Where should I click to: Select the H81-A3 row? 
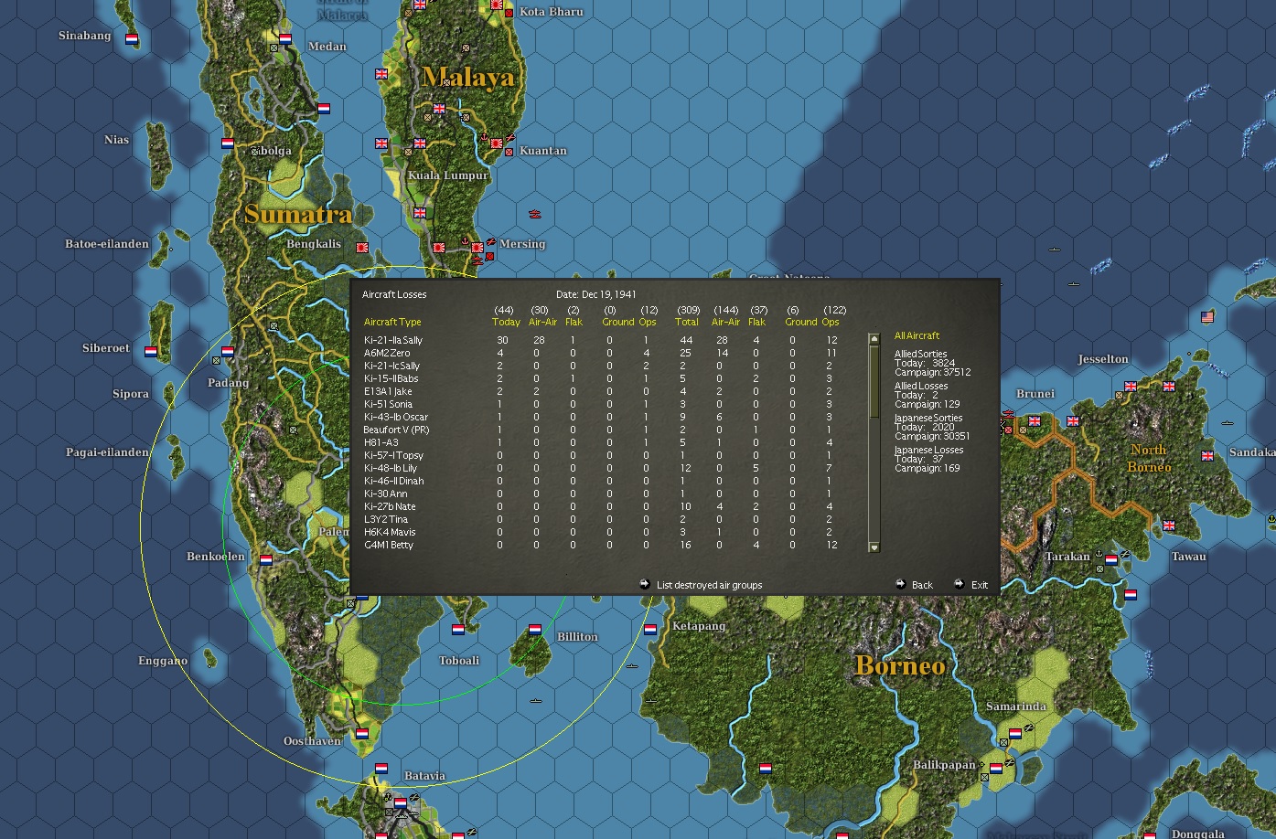click(x=601, y=442)
